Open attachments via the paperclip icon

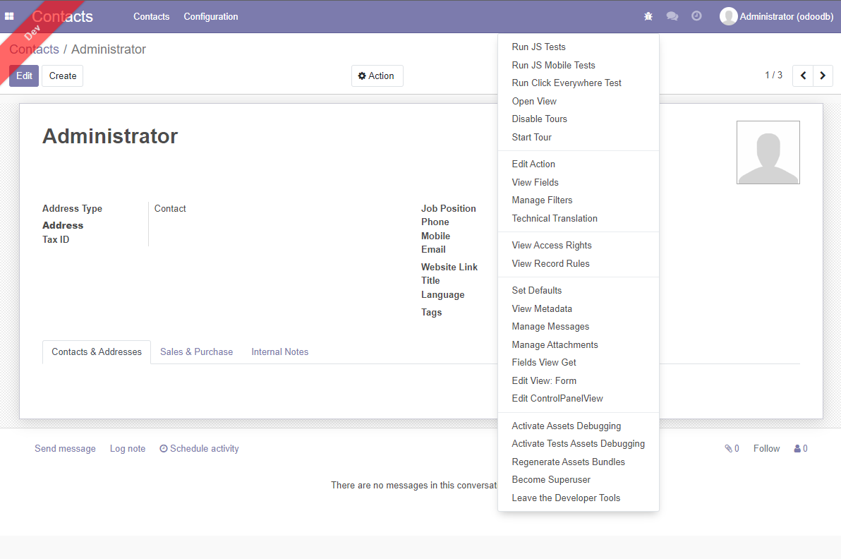(x=727, y=448)
